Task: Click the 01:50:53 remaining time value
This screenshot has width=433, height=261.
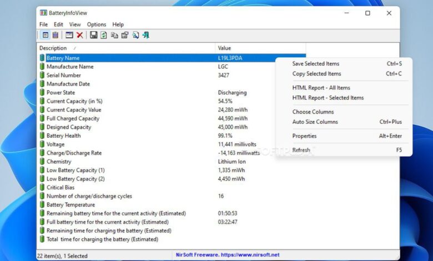Action: (x=228, y=213)
